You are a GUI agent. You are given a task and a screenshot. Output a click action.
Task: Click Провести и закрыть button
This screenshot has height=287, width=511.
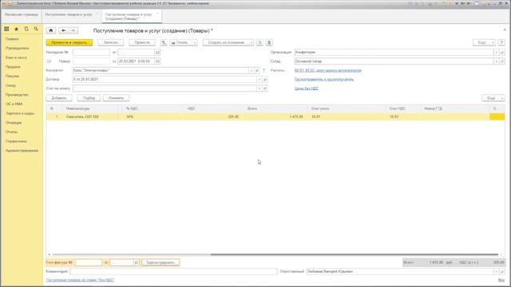[x=69, y=42]
